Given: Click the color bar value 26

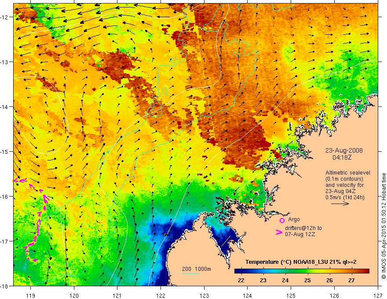Looking at the screenshot, I should tap(329, 281).
